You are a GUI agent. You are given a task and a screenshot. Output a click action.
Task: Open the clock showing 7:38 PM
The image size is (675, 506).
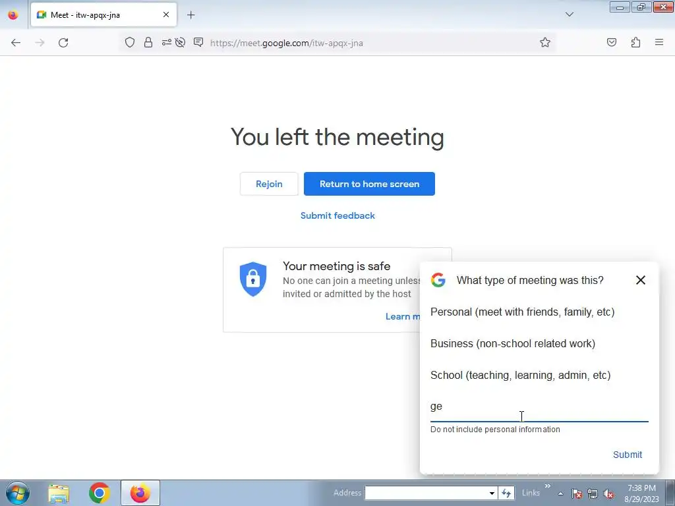[642, 493]
